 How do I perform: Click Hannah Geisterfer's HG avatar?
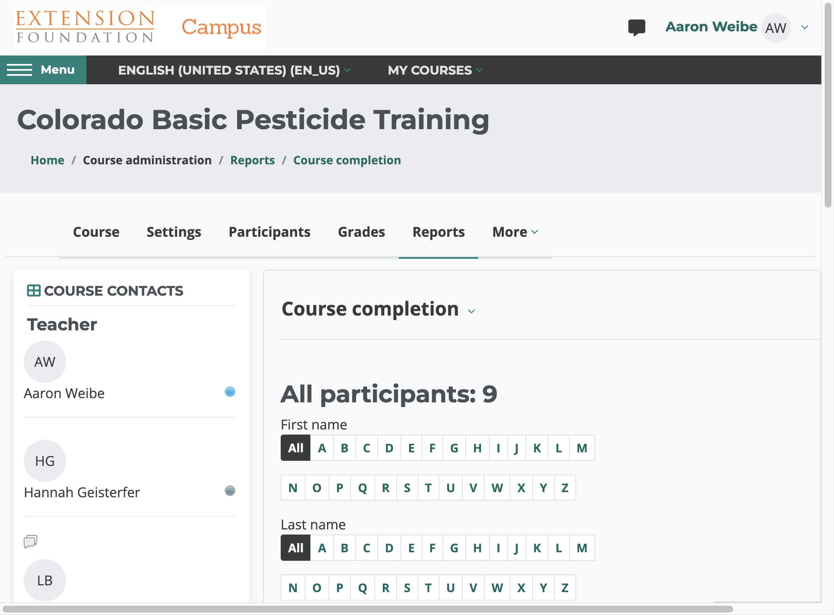click(x=45, y=461)
